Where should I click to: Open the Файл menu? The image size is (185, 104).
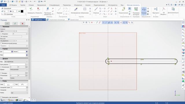coord(3,5)
